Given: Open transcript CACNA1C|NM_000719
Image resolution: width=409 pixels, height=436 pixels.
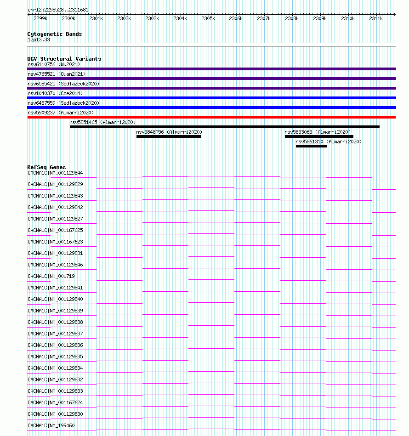Looking at the screenshot, I should tap(51, 277).
